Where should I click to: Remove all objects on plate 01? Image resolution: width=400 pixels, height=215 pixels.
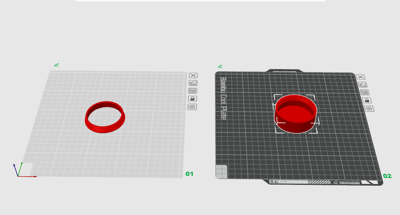pyautogui.click(x=193, y=75)
